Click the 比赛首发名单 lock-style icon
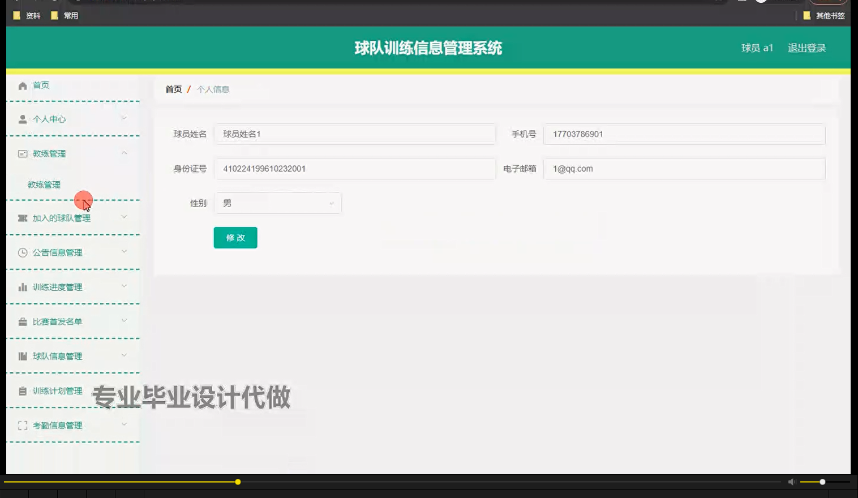The image size is (858, 498). [x=23, y=321]
